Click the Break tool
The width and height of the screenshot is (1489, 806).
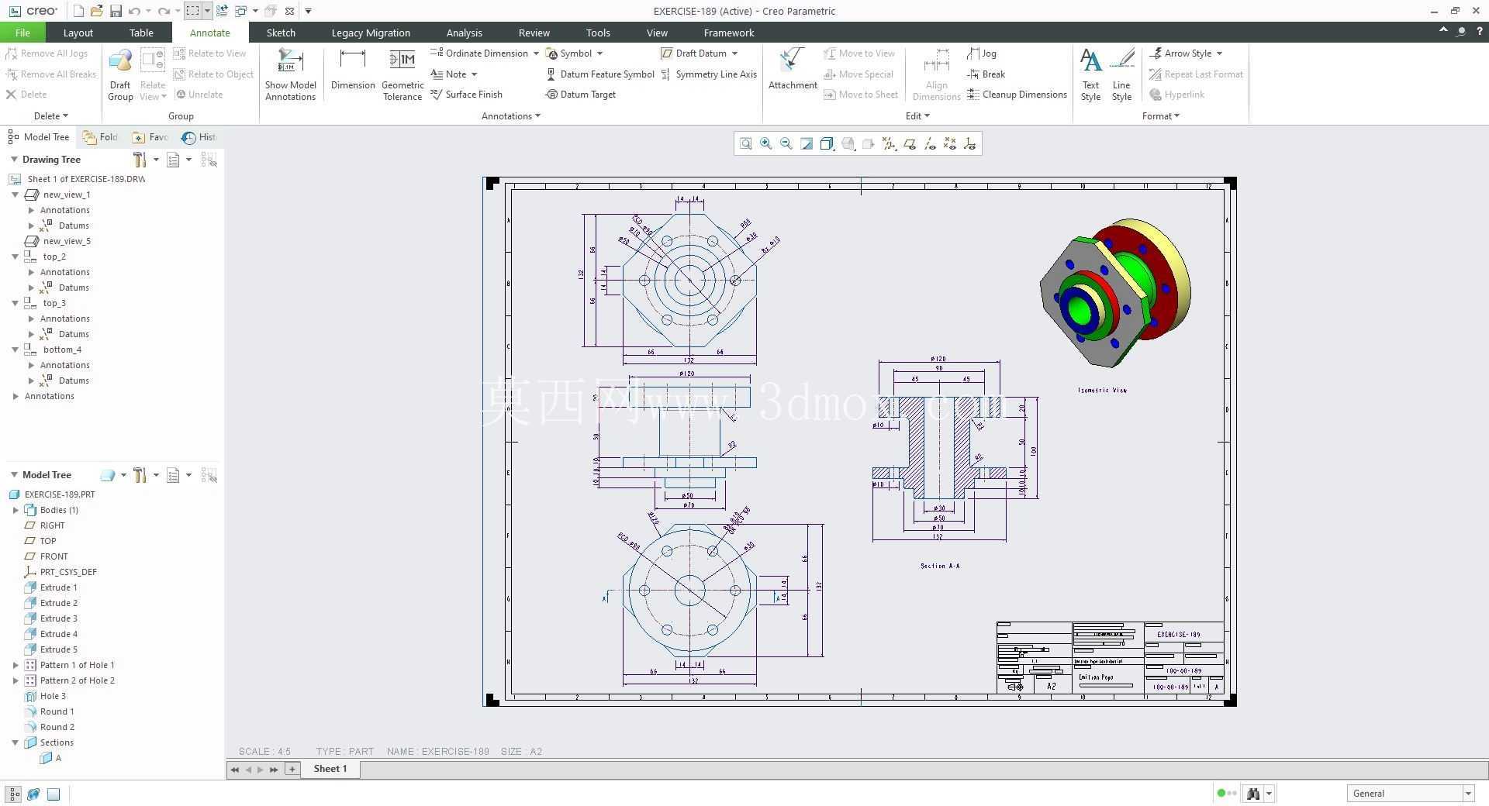point(986,74)
